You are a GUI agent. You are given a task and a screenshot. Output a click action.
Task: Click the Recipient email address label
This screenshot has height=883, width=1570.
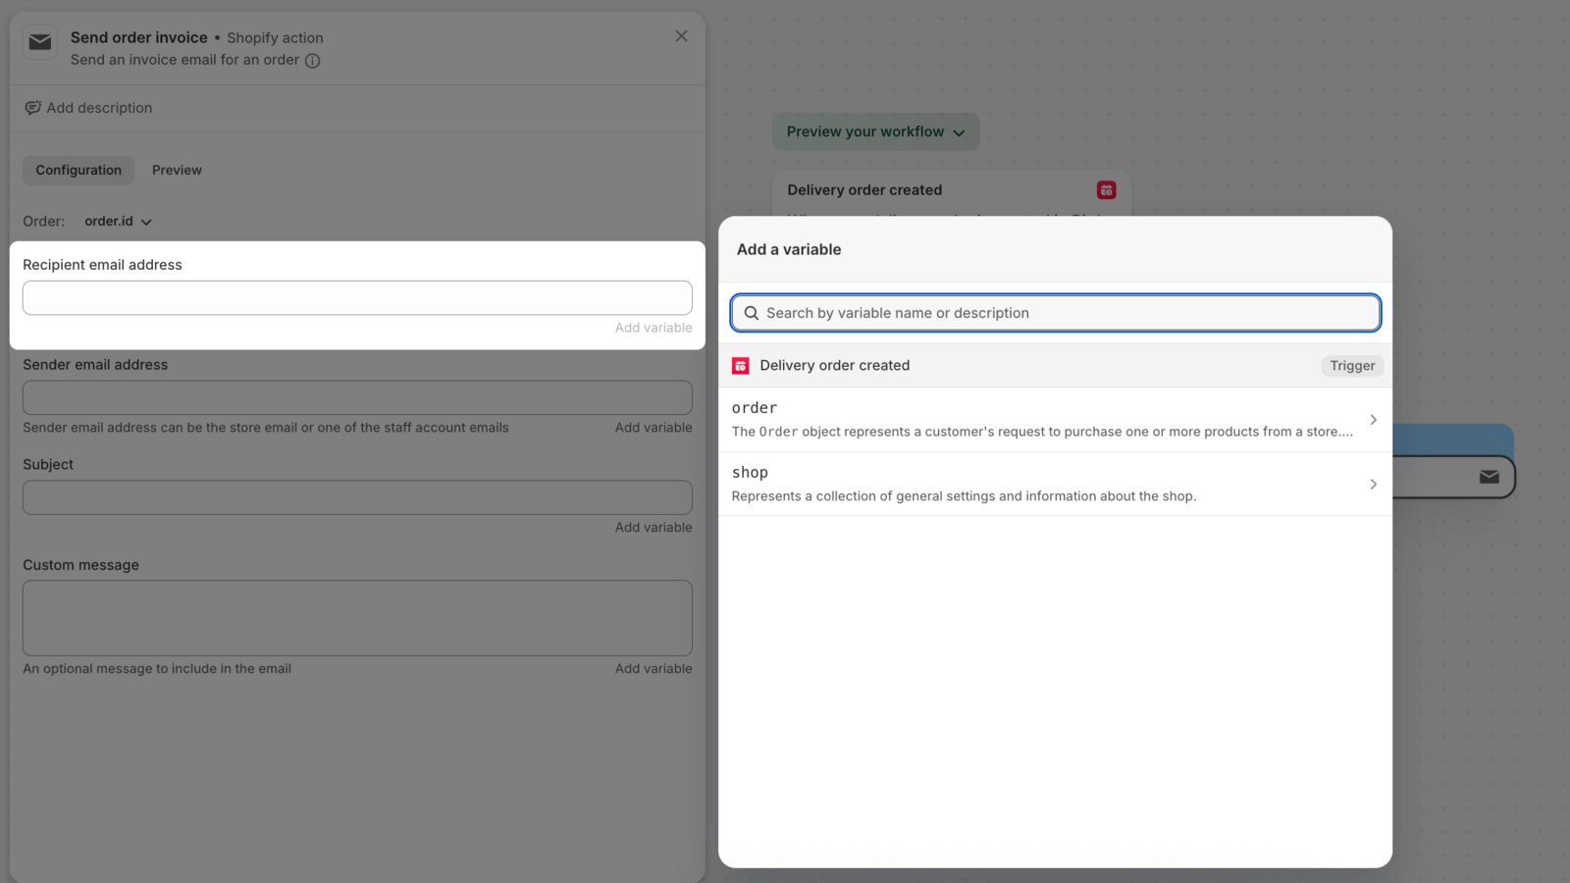(x=102, y=265)
